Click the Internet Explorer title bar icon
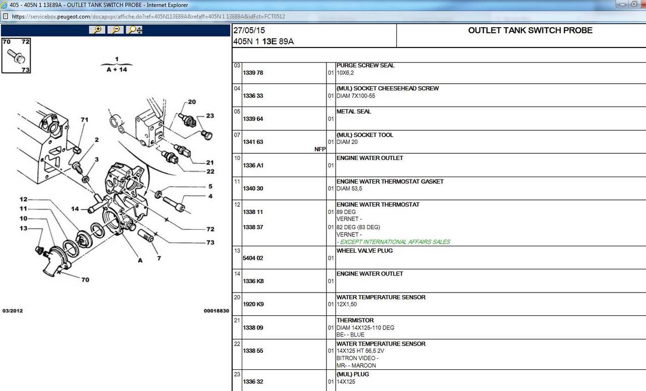 point(5,5)
